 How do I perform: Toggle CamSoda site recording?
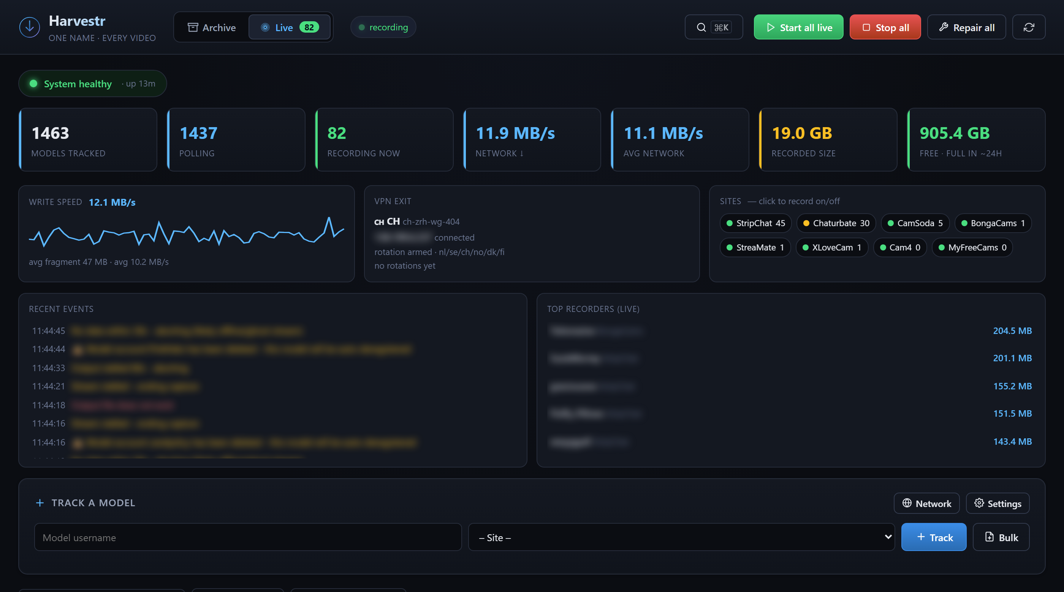(x=915, y=223)
